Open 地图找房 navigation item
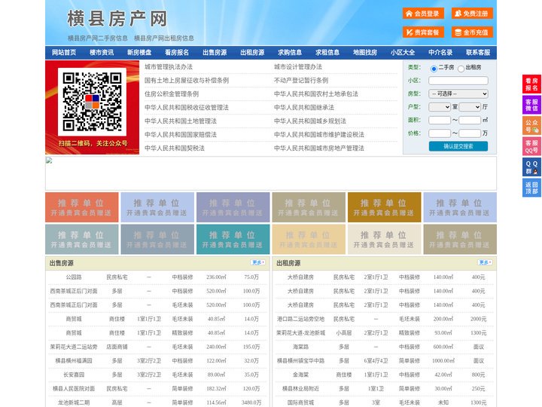Viewport: 542px width, 407px height. 365,53
